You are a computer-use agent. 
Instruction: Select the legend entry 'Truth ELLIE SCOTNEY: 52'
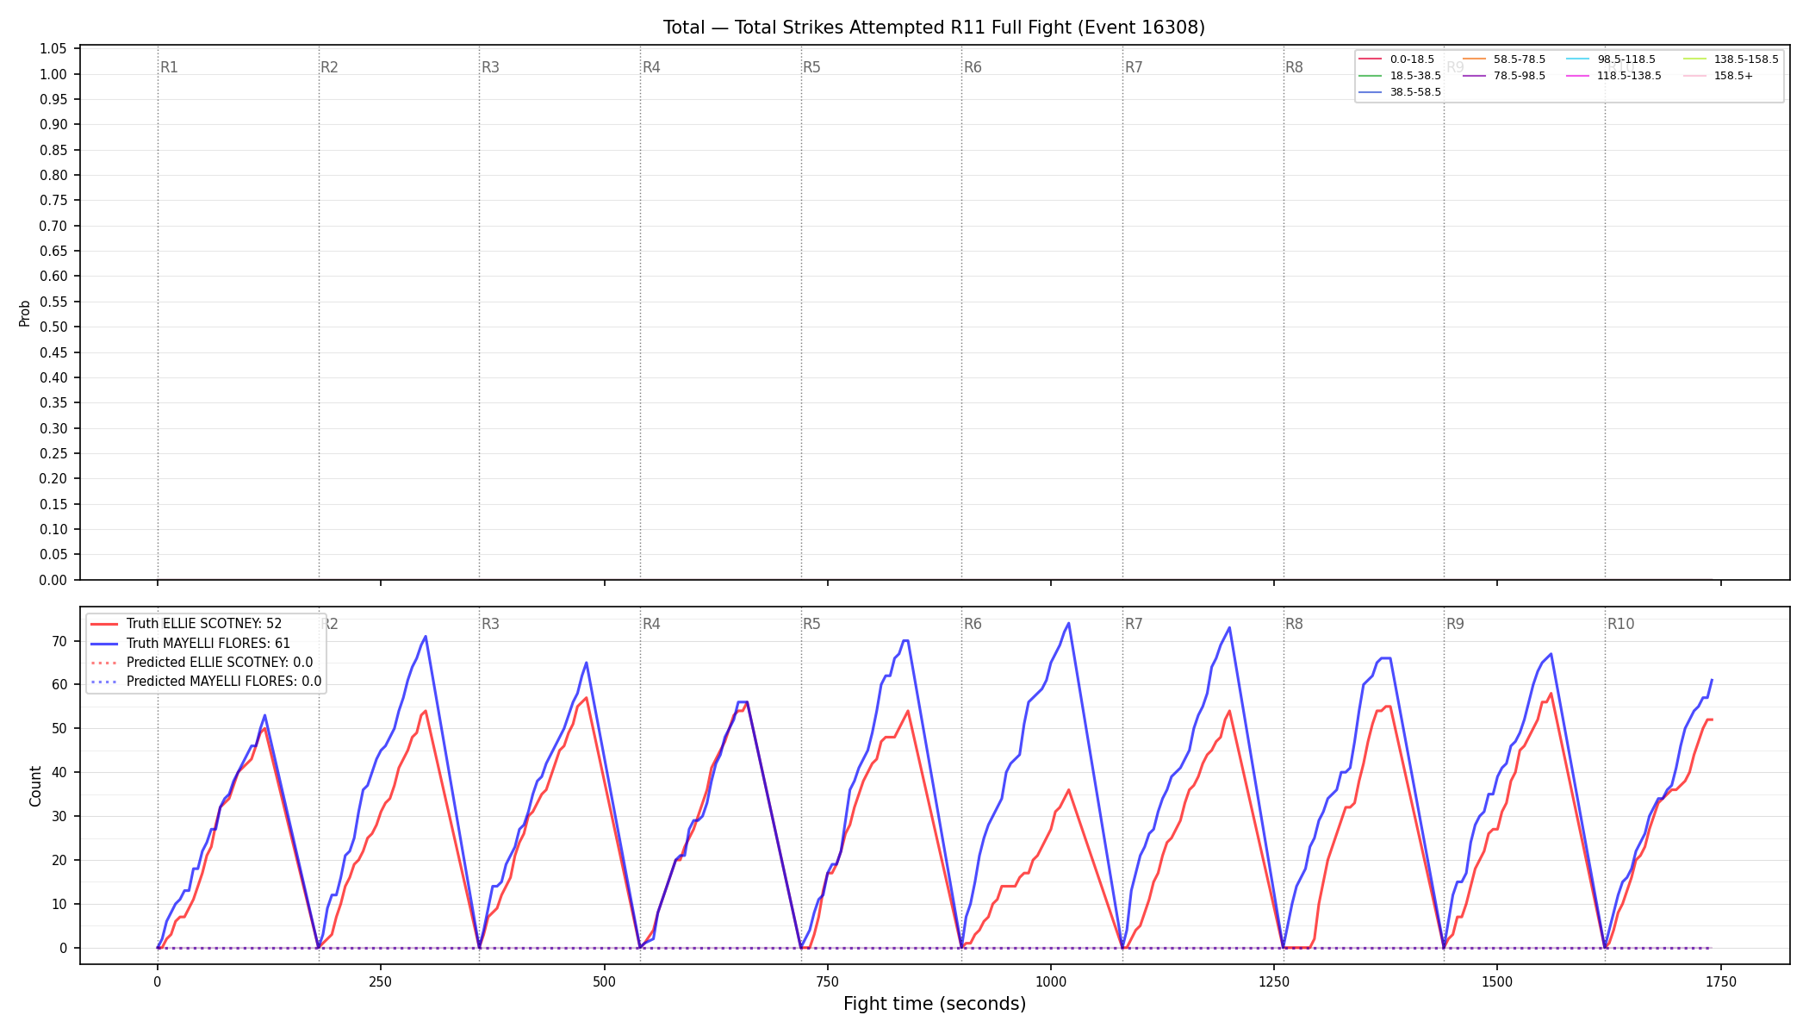pyautogui.click(x=204, y=624)
